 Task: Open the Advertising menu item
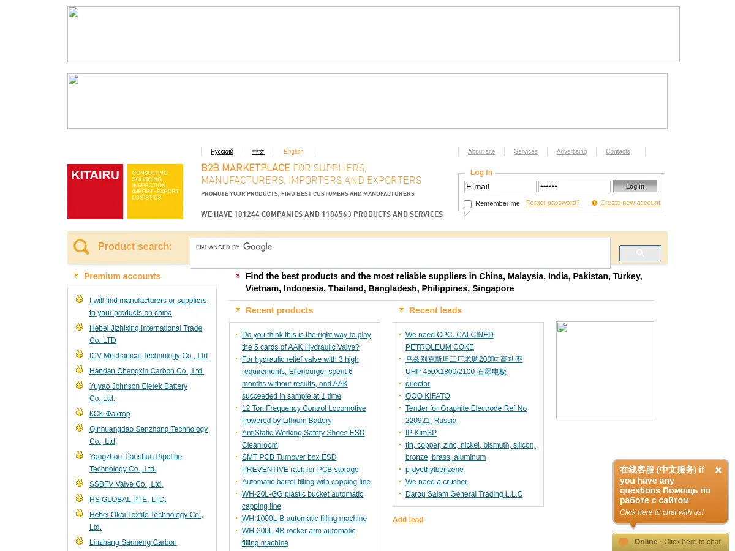(x=571, y=151)
